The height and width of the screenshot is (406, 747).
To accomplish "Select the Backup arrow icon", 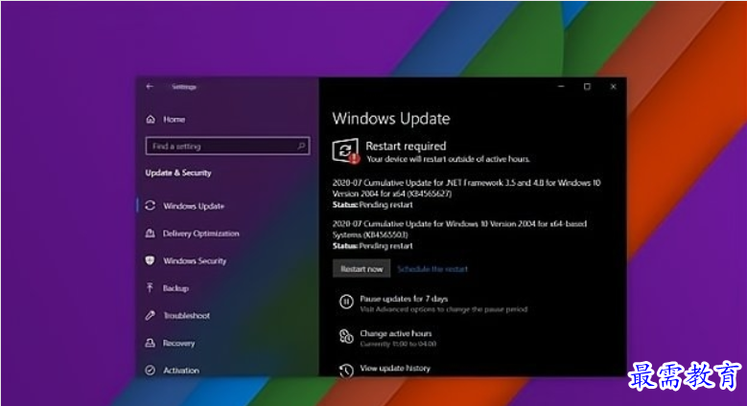I will coord(150,287).
